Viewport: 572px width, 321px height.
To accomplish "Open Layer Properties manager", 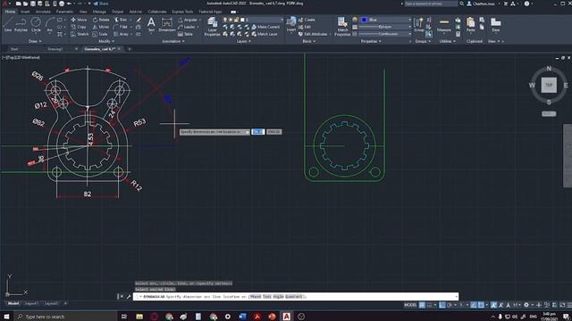I will [212, 27].
